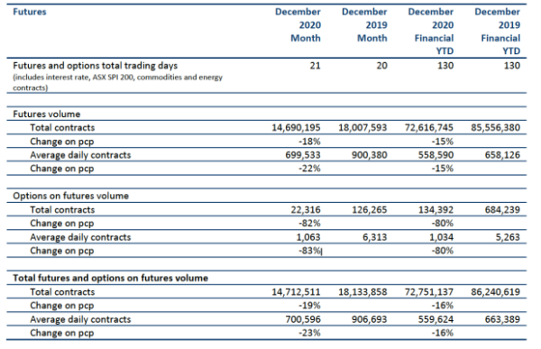Image resolution: width=541 pixels, height=349 pixels.
Task: Click the 684,239 options YTD value
Action: pos(502,210)
